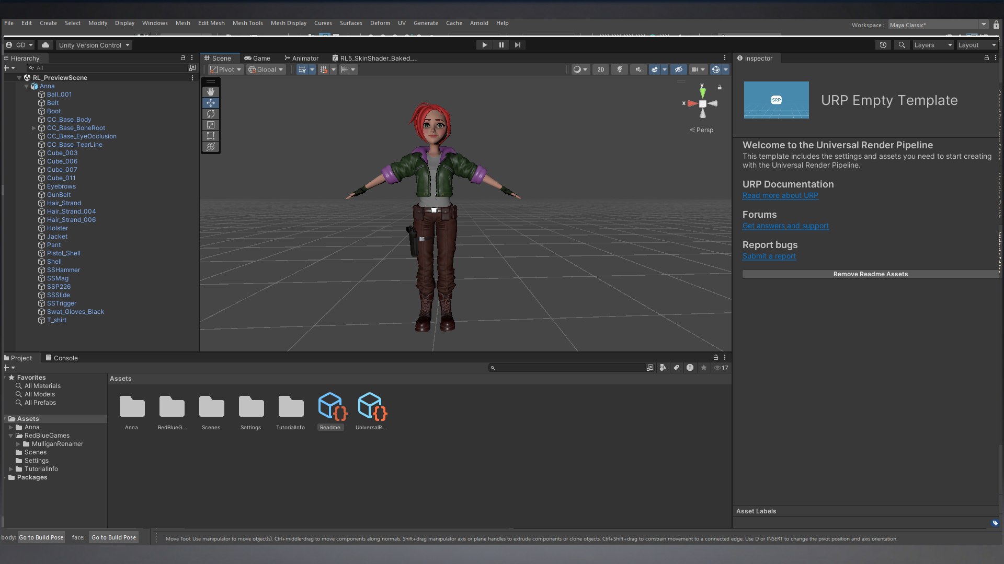Open the Global orientation dropdown
Screen dimensions: 1004x564
[266, 69]
